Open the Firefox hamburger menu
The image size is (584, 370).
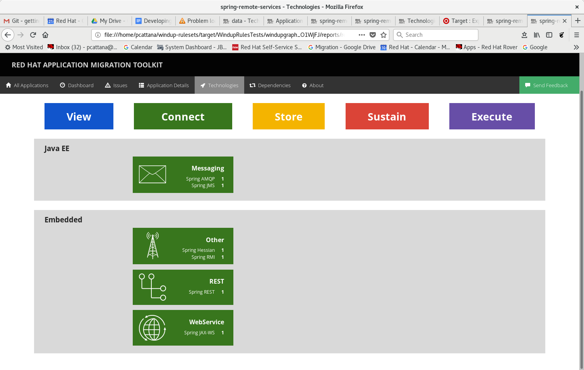point(577,35)
